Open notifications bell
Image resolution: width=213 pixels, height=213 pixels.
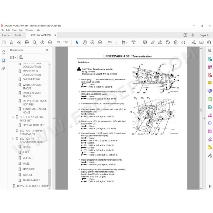point(193,35)
